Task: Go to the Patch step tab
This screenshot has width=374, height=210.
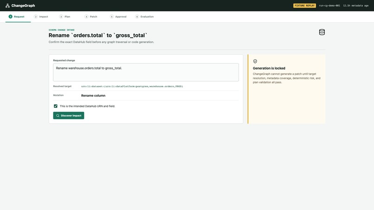Action: [x=91, y=17]
